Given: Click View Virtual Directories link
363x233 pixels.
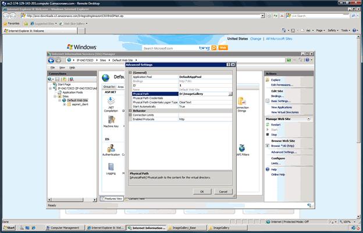Looking at the screenshot, I should (284, 112).
